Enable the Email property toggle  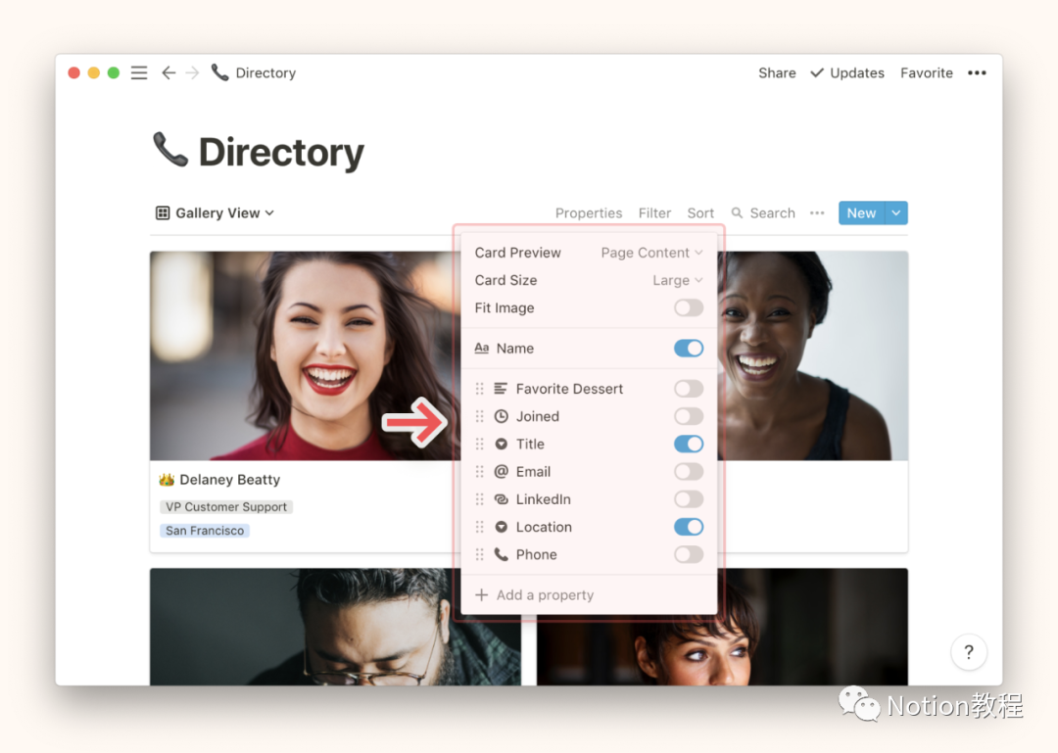[x=688, y=472]
